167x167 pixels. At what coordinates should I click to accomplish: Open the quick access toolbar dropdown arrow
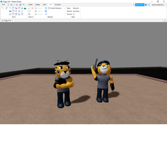26,5
